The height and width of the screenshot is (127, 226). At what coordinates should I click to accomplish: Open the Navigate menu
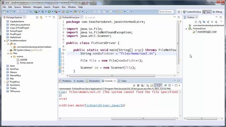tap(37, 7)
